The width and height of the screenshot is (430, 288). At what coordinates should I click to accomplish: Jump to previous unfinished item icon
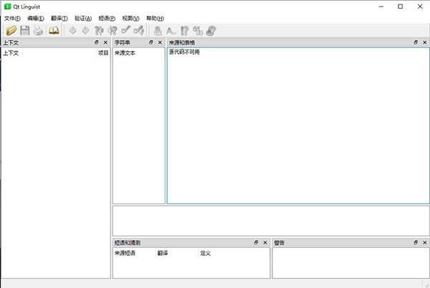99,30
